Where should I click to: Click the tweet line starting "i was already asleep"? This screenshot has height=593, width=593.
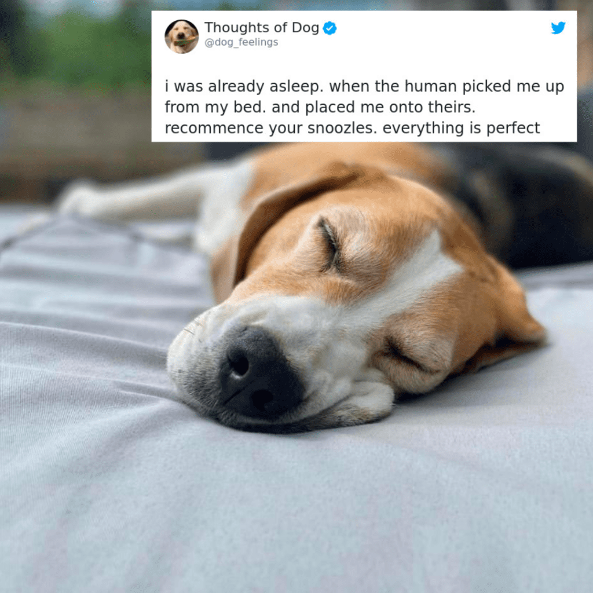pos(364,87)
